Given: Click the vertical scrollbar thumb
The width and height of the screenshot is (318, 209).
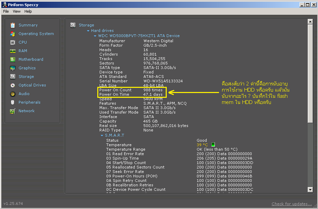Looking at the screenshot, I should pos(310,73).
